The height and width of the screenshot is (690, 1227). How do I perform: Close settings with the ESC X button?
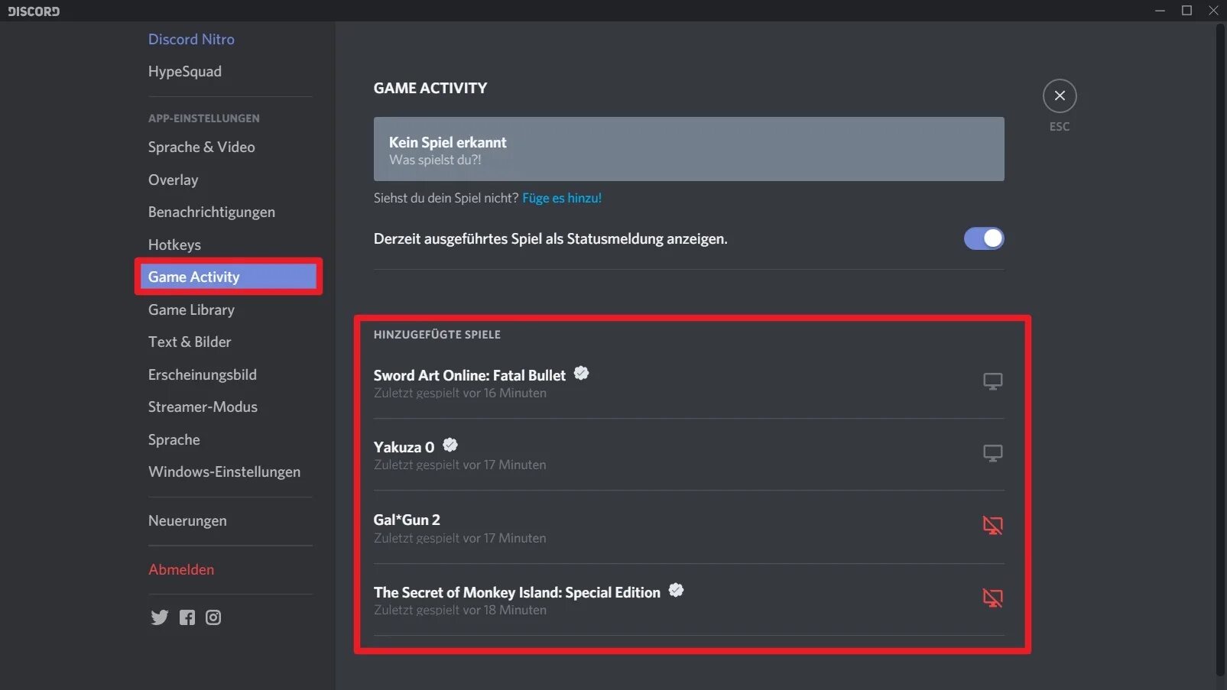click(1060, 96)
